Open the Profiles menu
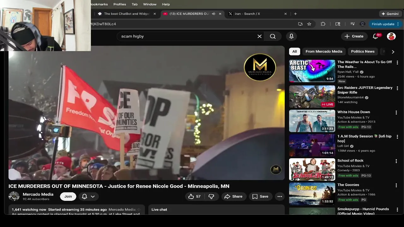The width and height of the screenshot is (404, 227). coord(120,4)
